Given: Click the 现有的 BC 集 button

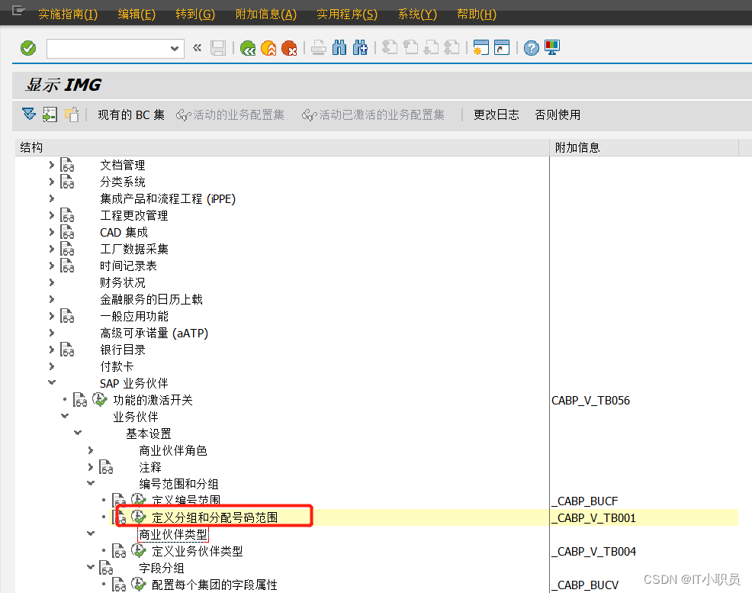Looking at the screenshot, I should [x=131, y=114].
